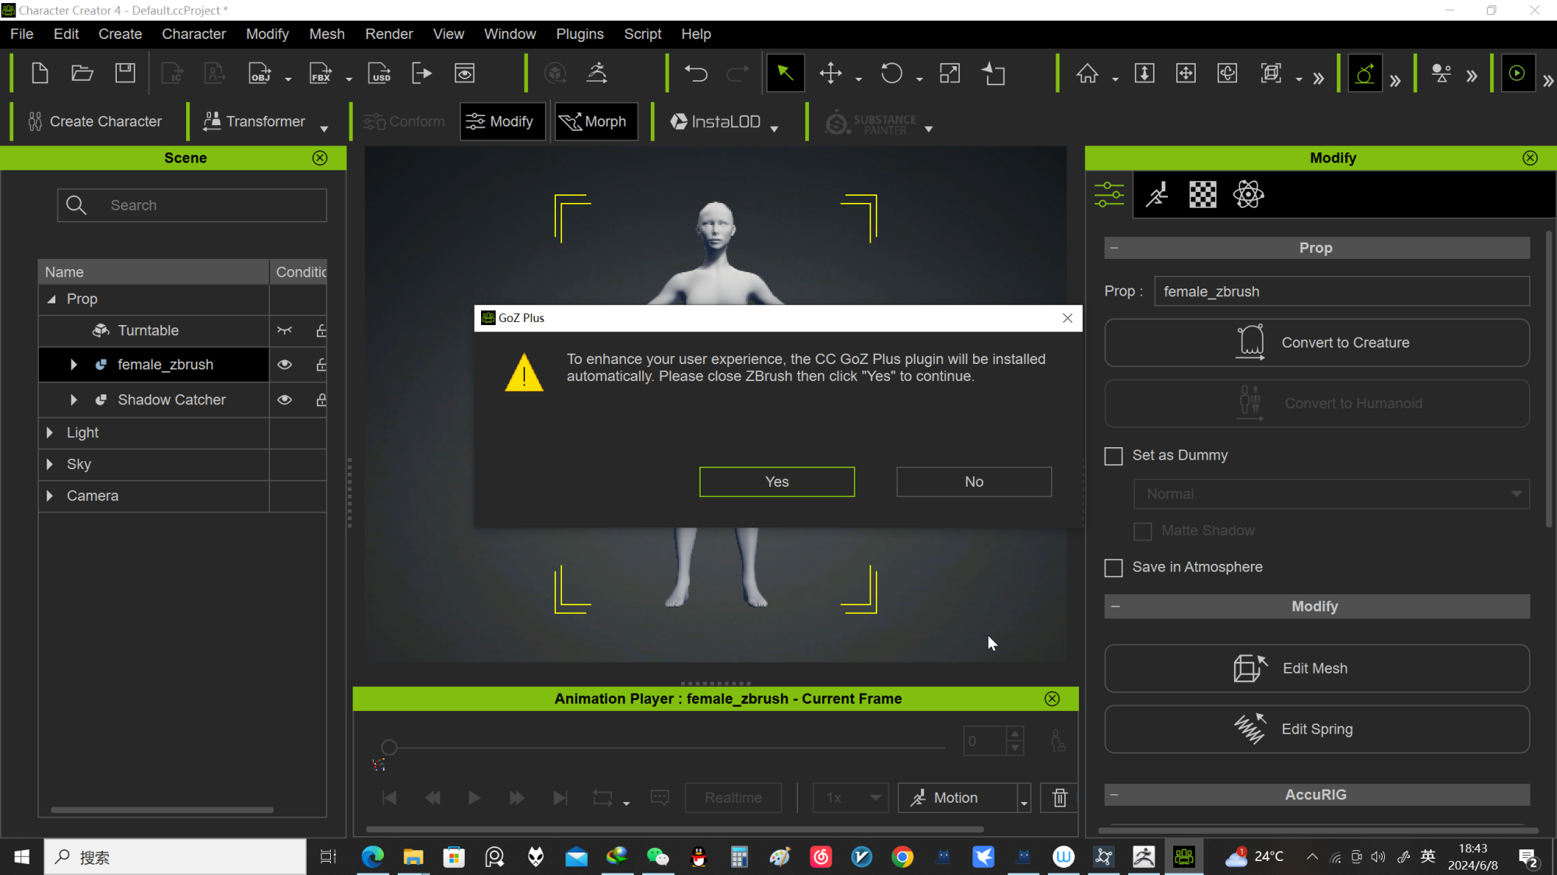Select the Move tool
This screenshot has width=1557, height=875.
point(831,74)
